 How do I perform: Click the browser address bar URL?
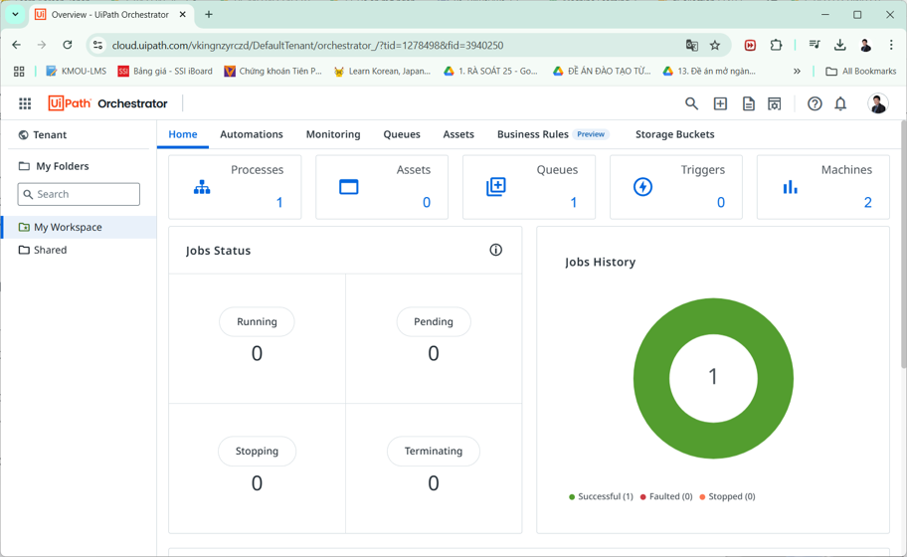pos(307,45)
